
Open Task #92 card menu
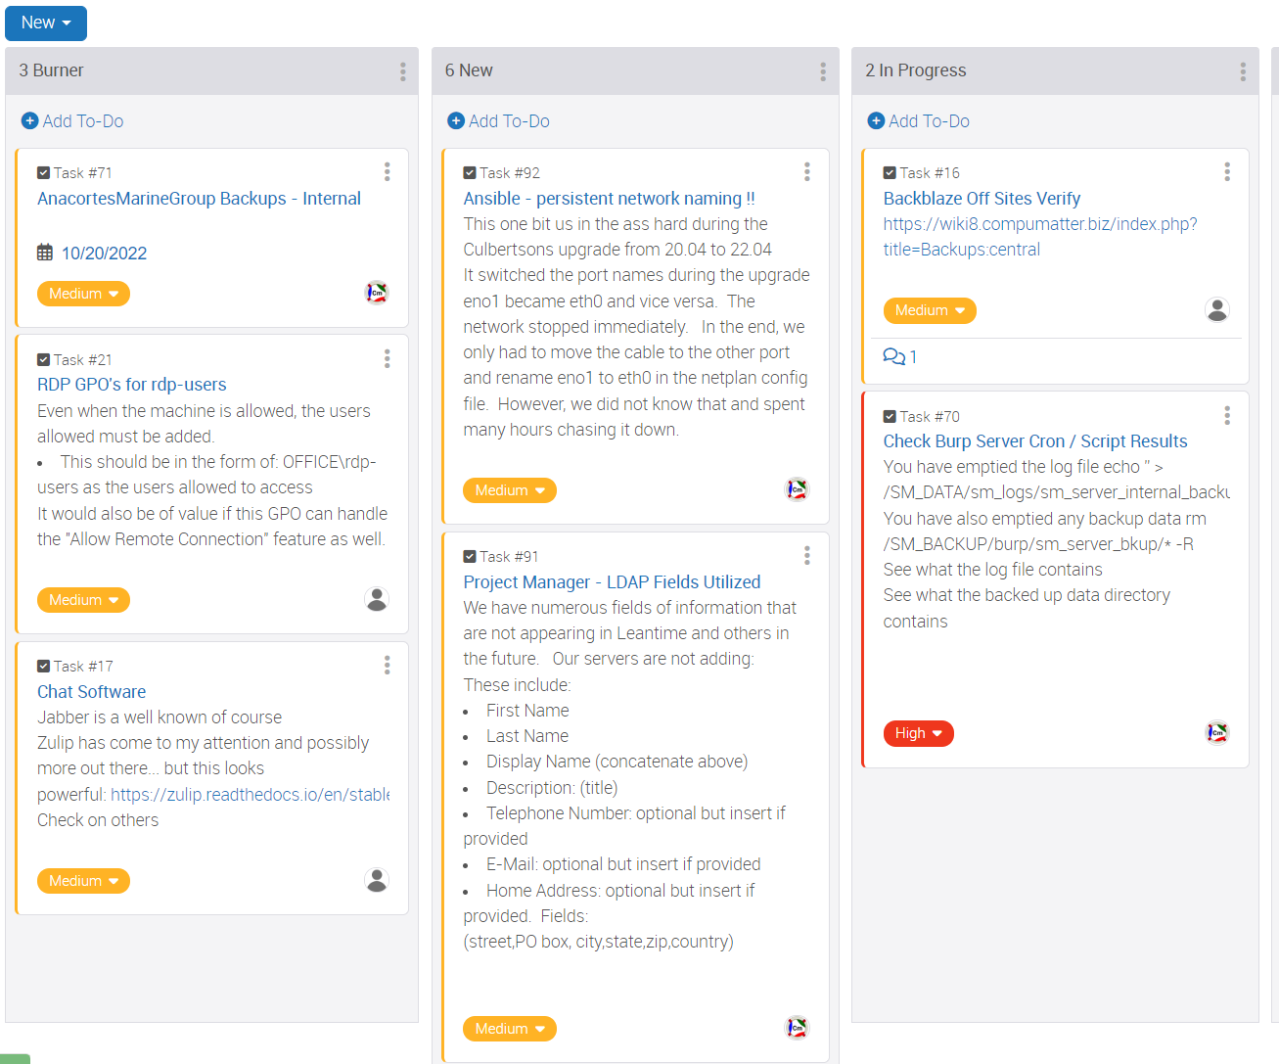[807, 172]
